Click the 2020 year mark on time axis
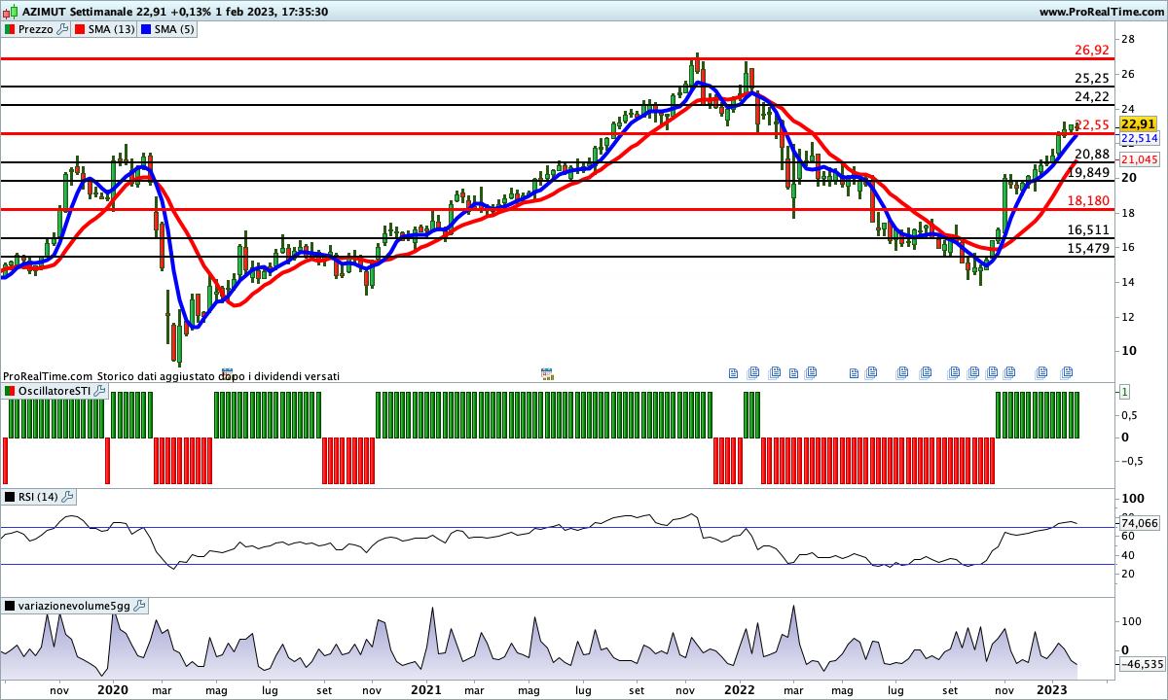 [x=113, y=689]
